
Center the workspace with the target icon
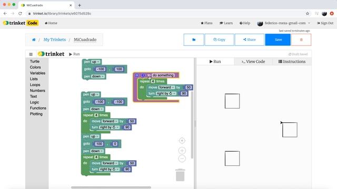pyautogui.click(x=182, y=141)
